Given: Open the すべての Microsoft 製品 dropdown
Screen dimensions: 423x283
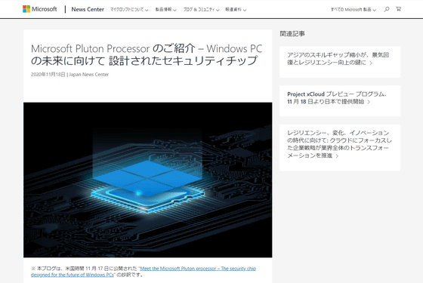Looking at the screenshot, I should [354, 10].
